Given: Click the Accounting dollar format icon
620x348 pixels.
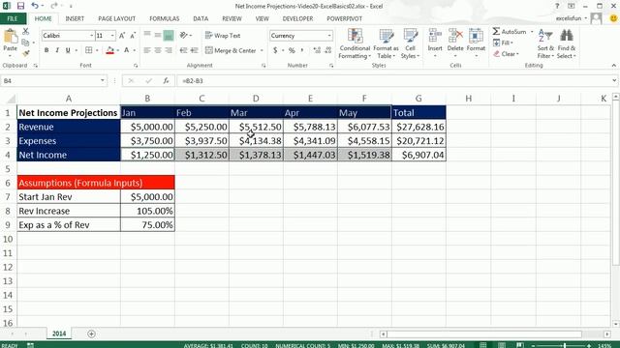Looking at the screenshot, I should click(275, 50).
